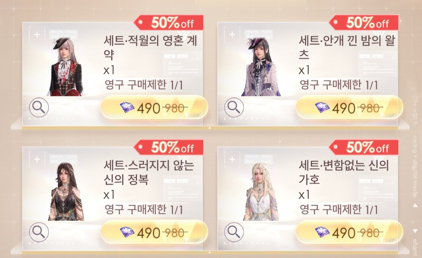The width and height of the screenshot is (422, 258).
Task: Click the up arrow at right edge
Action: click(415, 206)
